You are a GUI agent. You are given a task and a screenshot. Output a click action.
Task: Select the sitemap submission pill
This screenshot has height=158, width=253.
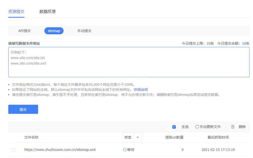(x=54, y=31)
